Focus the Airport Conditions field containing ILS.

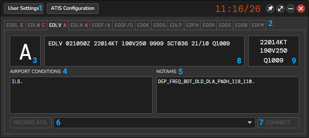(x=81, y=95)
